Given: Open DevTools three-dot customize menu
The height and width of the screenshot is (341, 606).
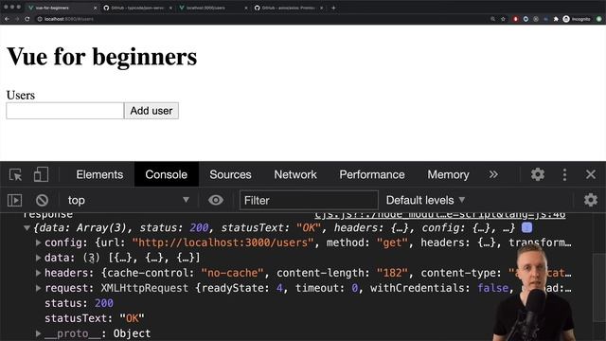Looking at the screenshot, I should pos(564,174).
